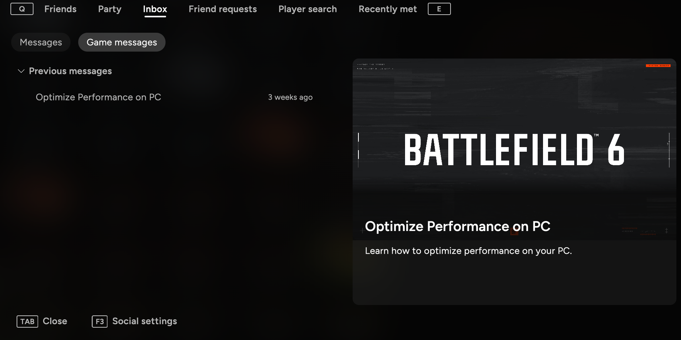Select the Inbox tab
This screenshot has width=681, height=340.
pyautogui.click(x=155, y=9)
